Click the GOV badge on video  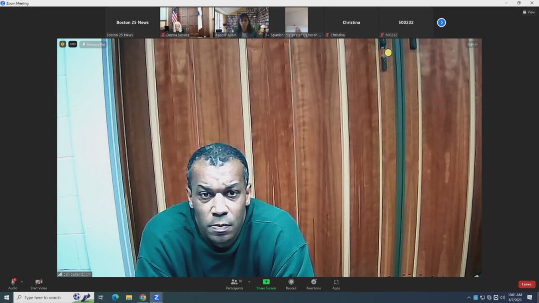(73, 44)
